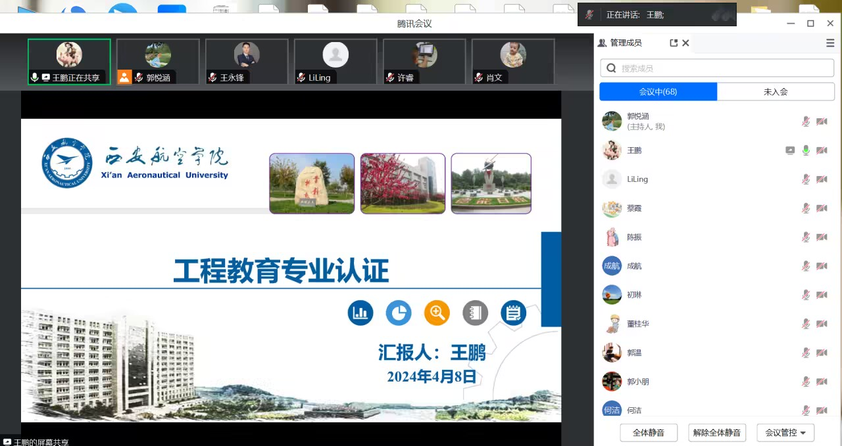Pop out the member management panel
Screen dimensions: 842x446
tap(674, 43)
